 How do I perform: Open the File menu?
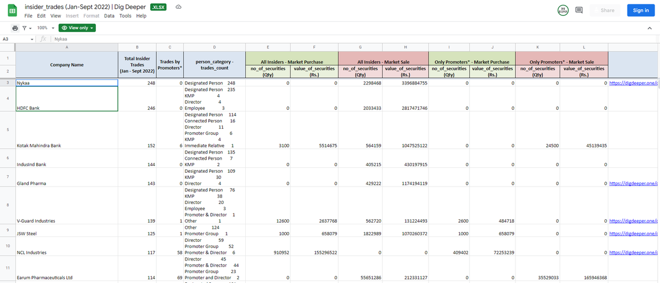(x=30, y=16)
